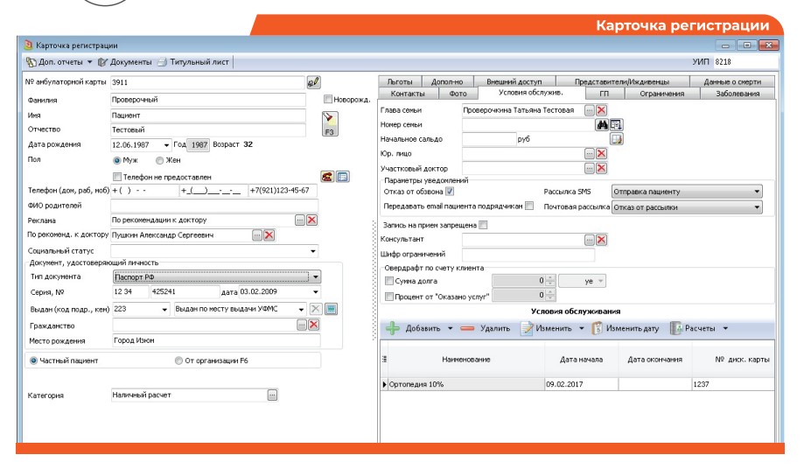Open the Фото tab

click(x=458, y=94)
